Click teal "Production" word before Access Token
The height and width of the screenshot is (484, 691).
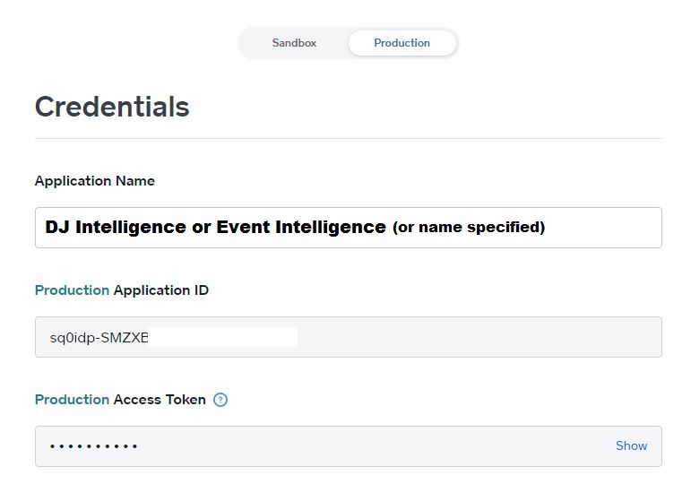(x=72, y=400)
